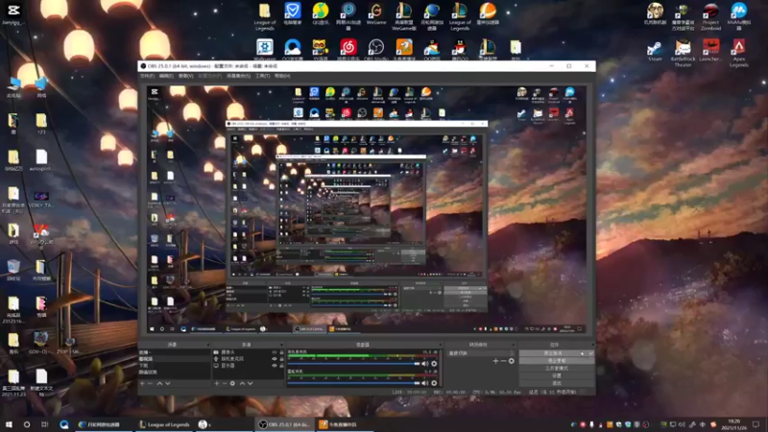Pop out the Scenes dock header icon
This screenshot has width=768, height=432.
(x=207, y=345)
